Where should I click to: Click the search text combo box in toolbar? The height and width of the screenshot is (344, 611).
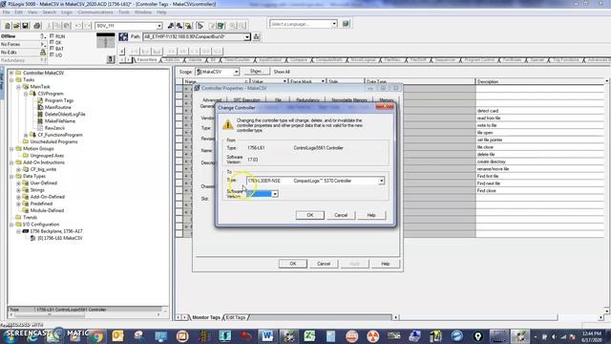click(128, 26)
